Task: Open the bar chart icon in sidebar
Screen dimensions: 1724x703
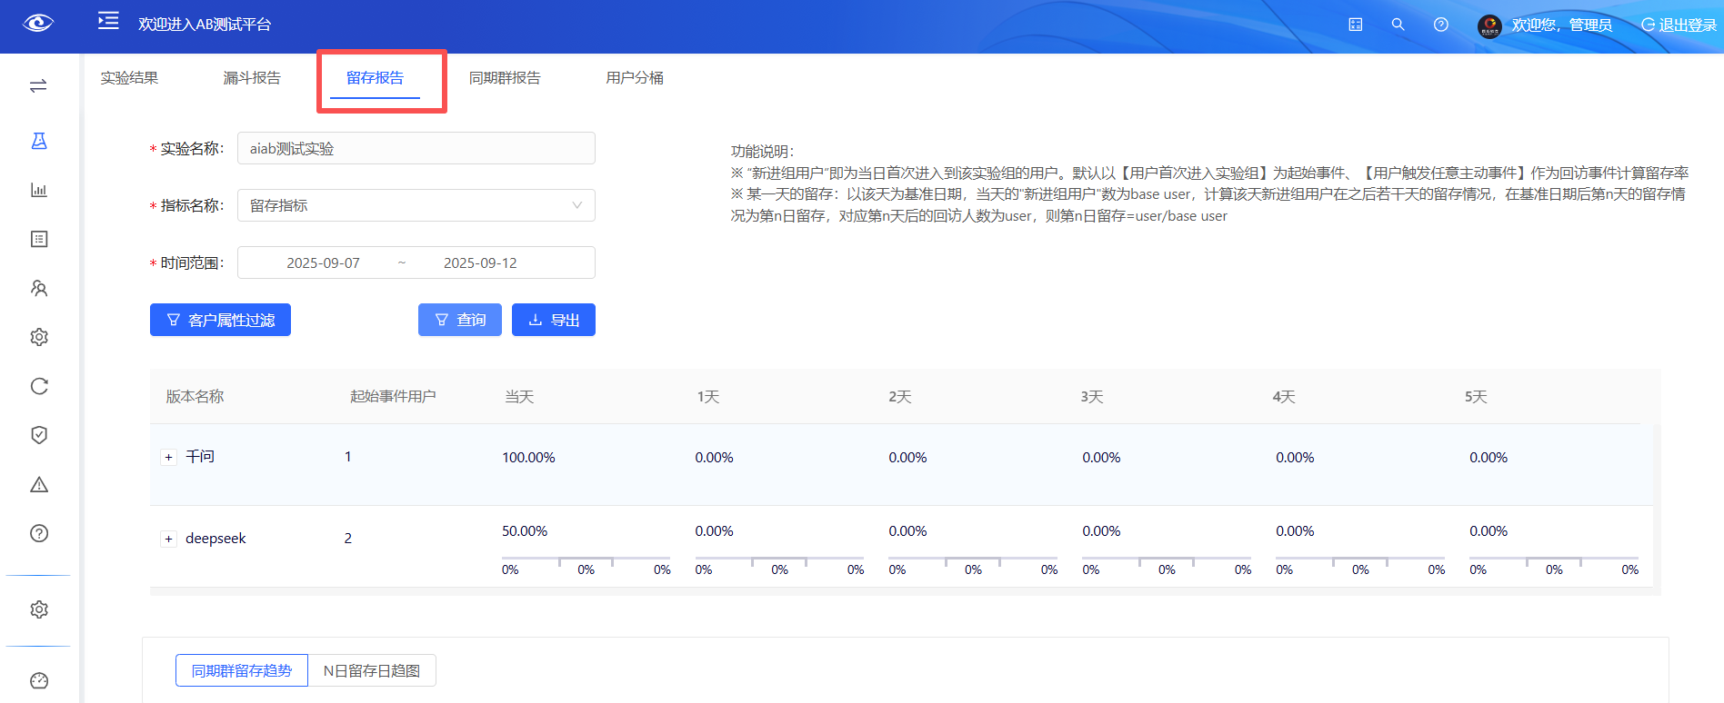Action: coord(39,190)
